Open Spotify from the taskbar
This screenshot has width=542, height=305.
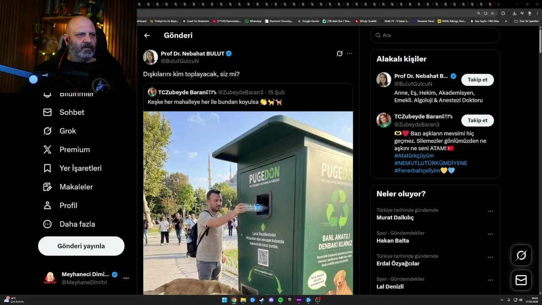click(280, 300)
